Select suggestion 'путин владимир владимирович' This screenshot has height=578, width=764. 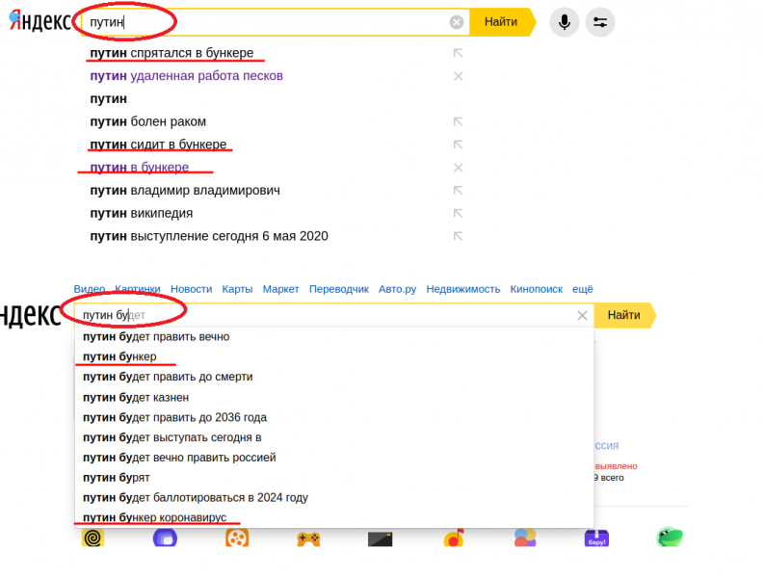pos(185,190)
